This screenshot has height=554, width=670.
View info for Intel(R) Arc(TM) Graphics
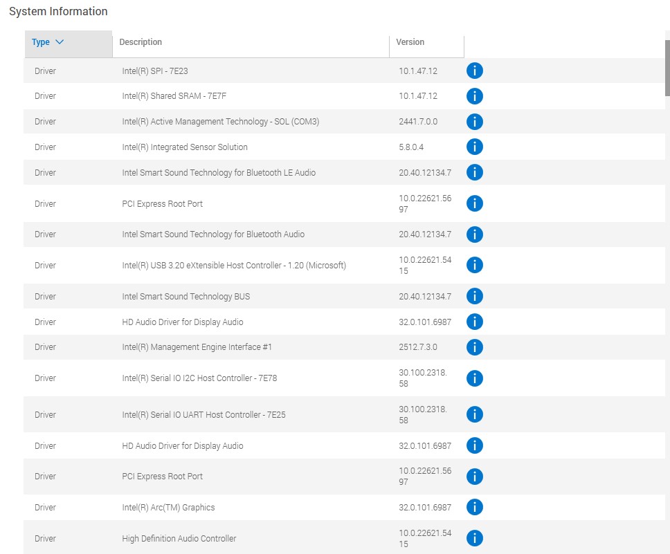click(474, 507)
